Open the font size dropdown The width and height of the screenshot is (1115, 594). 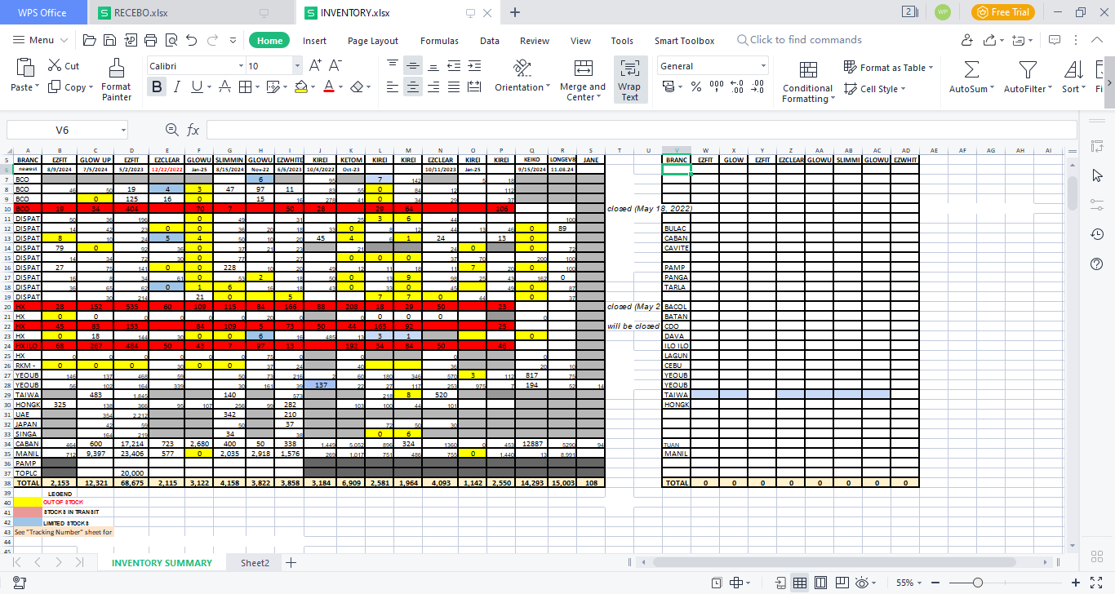296,66
